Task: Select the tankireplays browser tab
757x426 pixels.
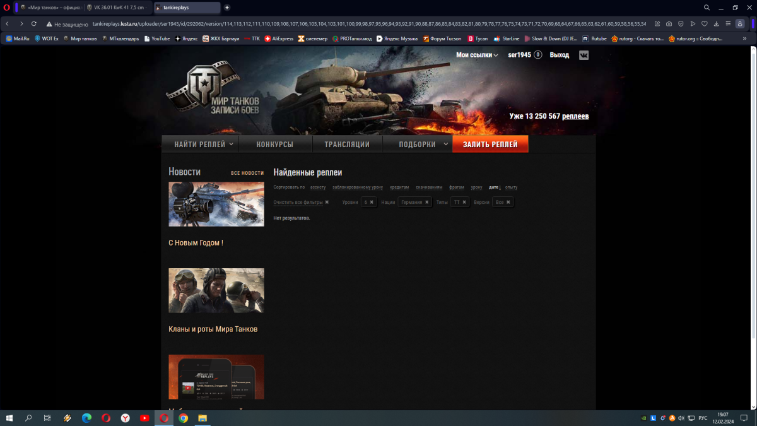Action: pos(186,7)
